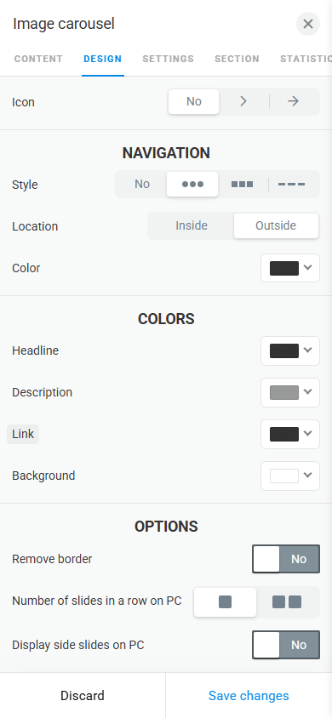Set Icon option to No
The image size is (332, 718).
[194, 101]
